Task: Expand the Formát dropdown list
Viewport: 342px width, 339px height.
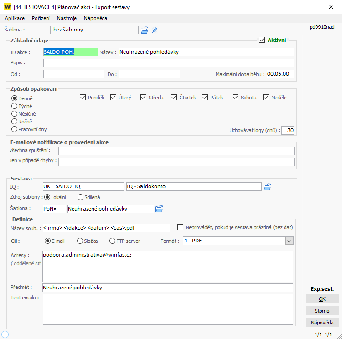Action: click(x=289, y=241)
